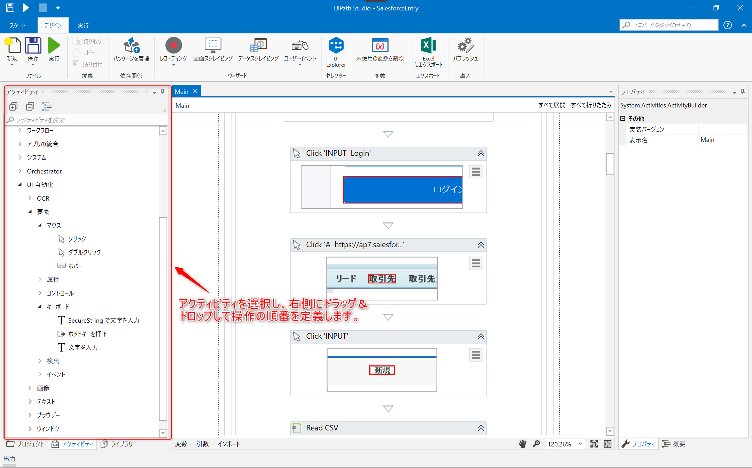Collapse the UI 自動化 tree node

[x=20, y=185]
